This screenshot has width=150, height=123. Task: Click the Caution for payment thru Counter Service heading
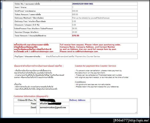tap(95, 66)
